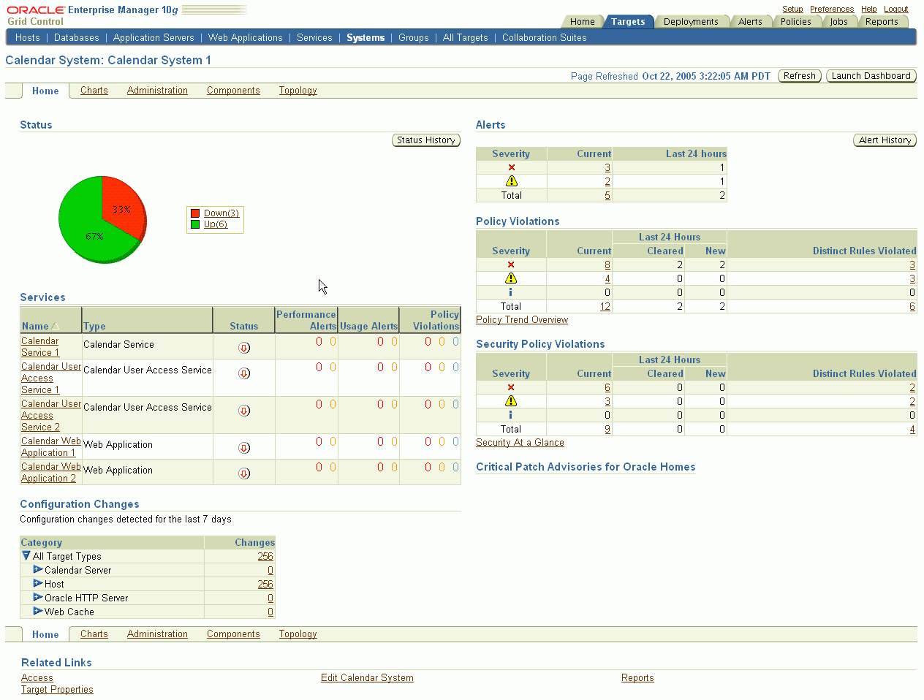The width and height of the screenshot is (924, 700).
Task: Click the warning icon row in the Alerts table
Action: click(511, 180)
